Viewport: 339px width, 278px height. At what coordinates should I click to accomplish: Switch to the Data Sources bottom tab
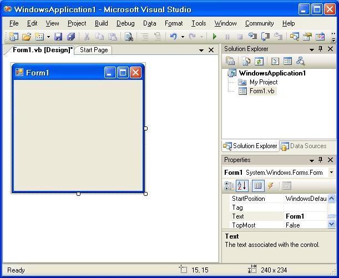click(x=303, y=146)
